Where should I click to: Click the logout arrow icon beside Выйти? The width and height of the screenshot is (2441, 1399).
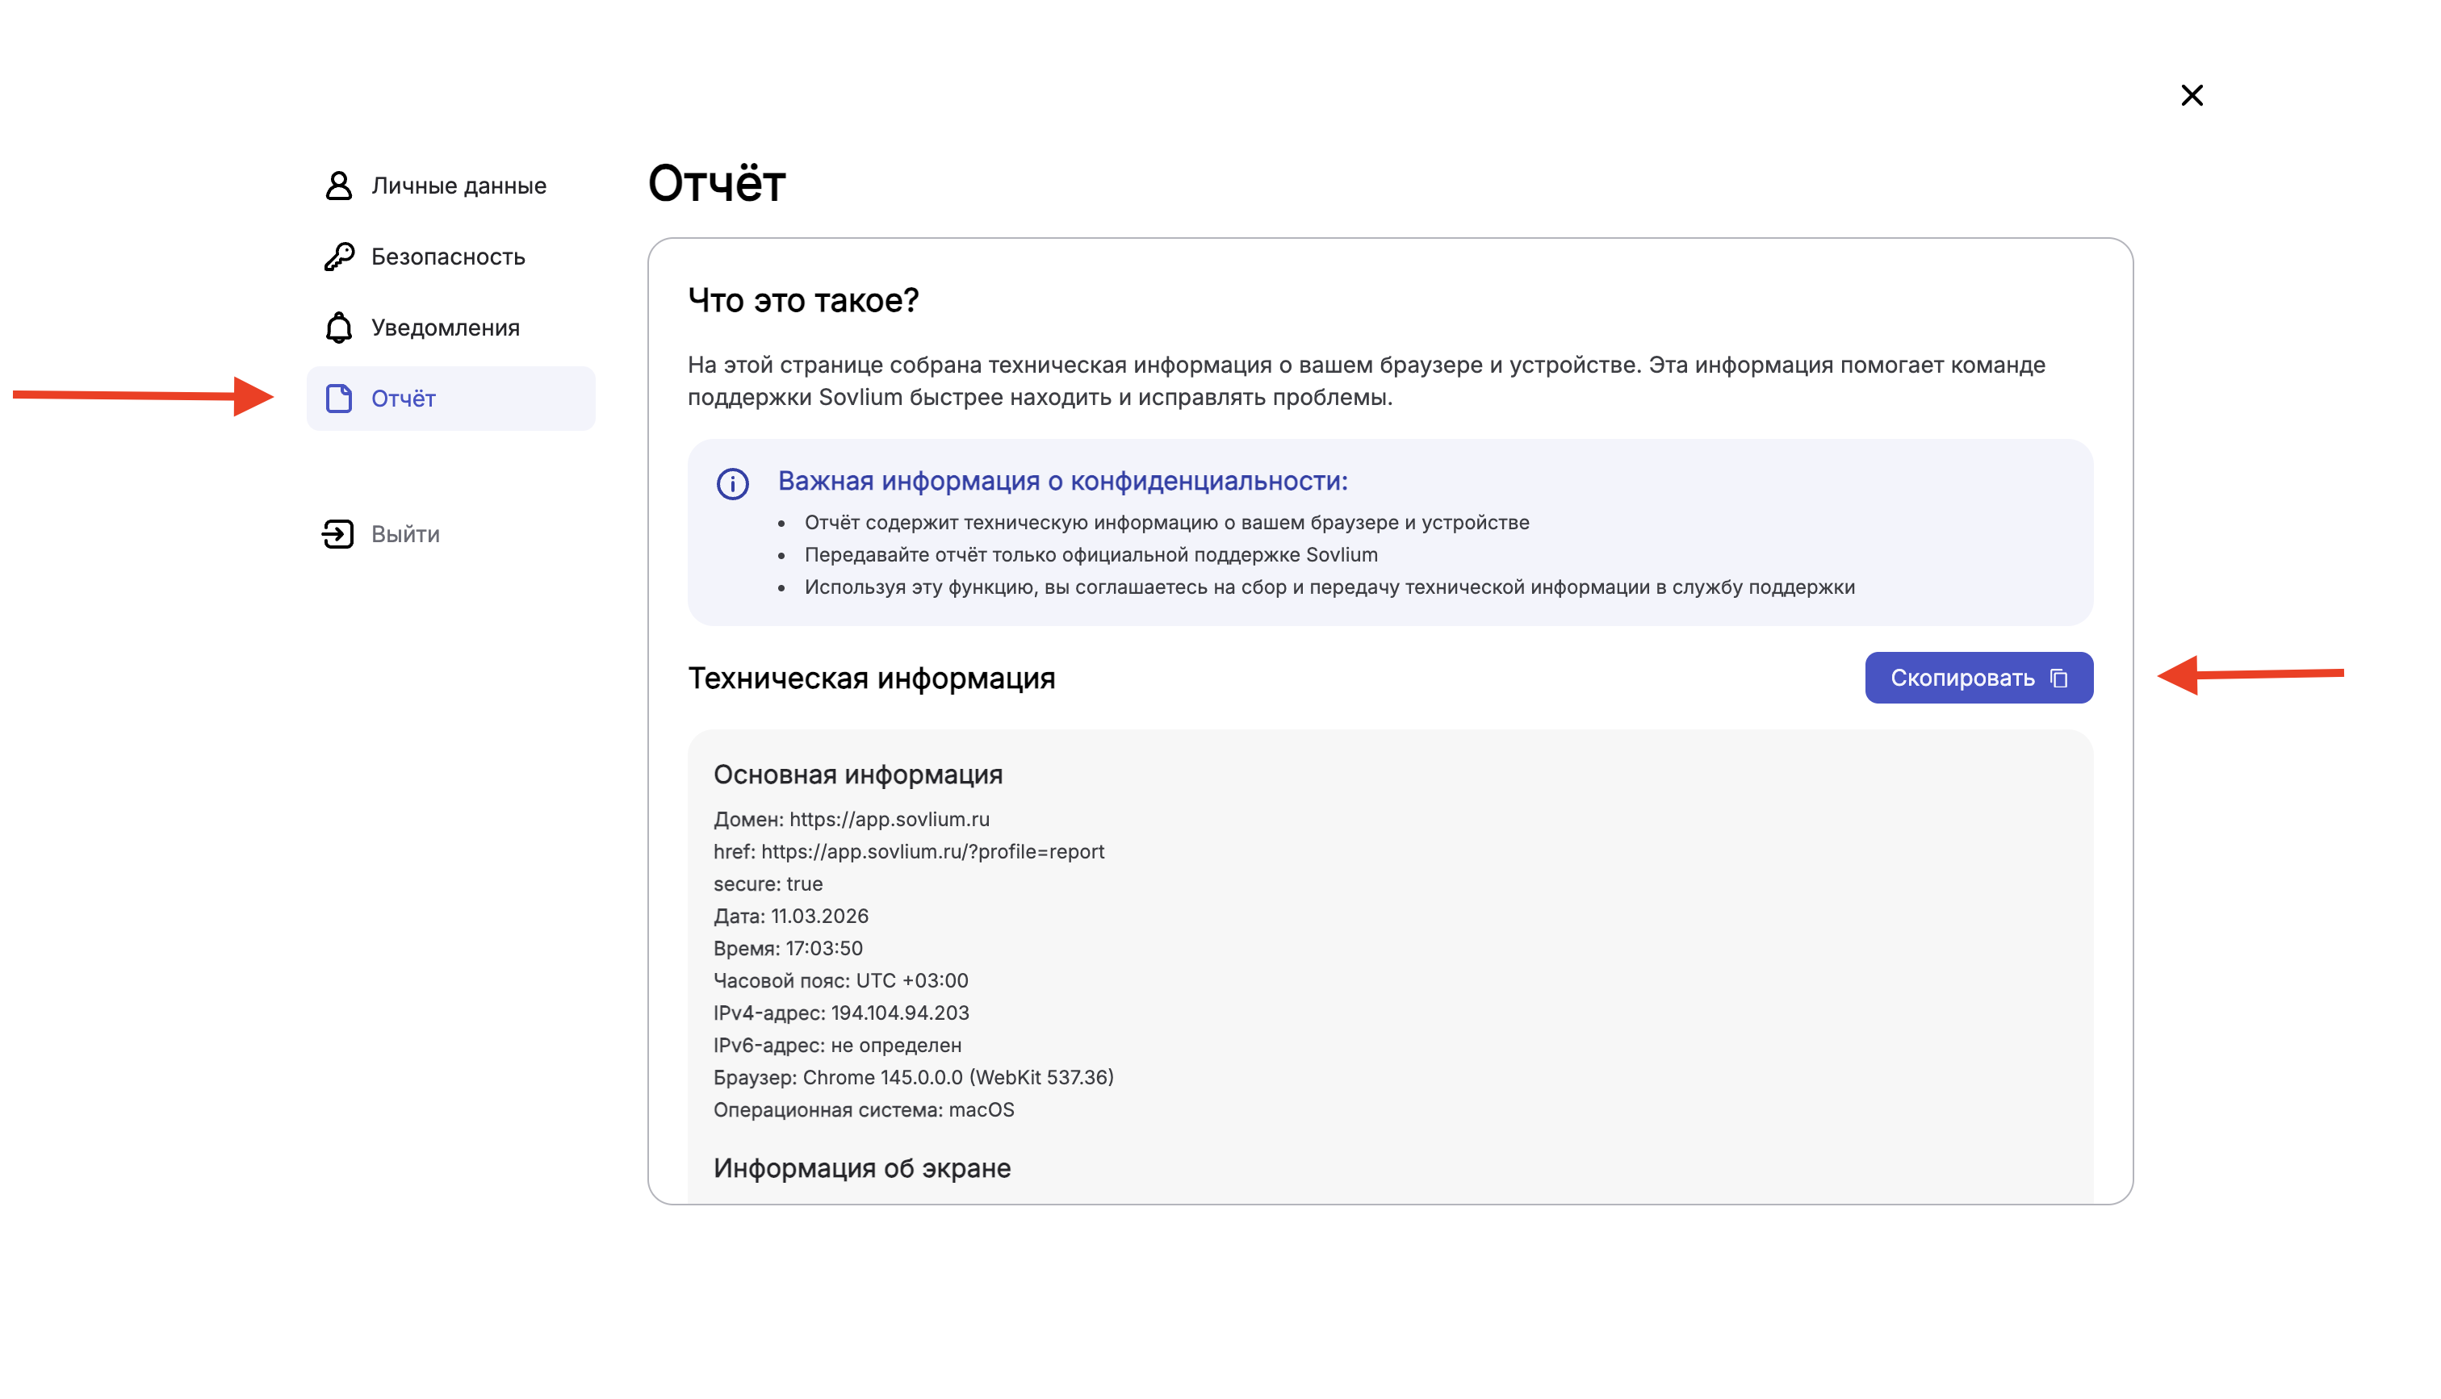pos(338,534)
